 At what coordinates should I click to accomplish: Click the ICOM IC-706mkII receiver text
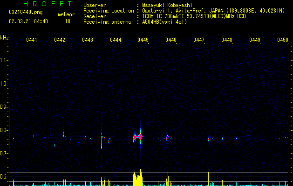(x=194, y=16)
